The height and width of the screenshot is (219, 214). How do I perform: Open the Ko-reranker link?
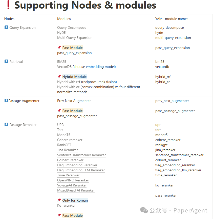click(66, 206)
